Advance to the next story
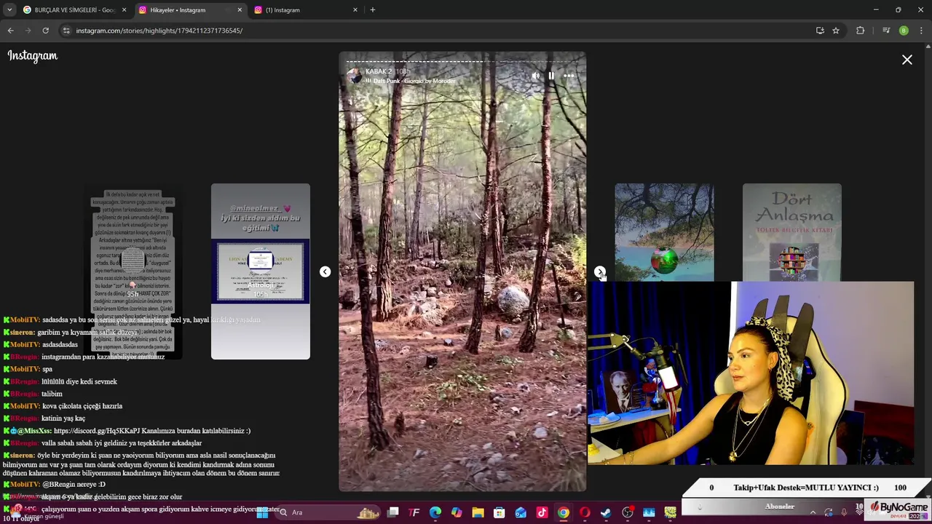932x524 pixels. pos(599,272)
